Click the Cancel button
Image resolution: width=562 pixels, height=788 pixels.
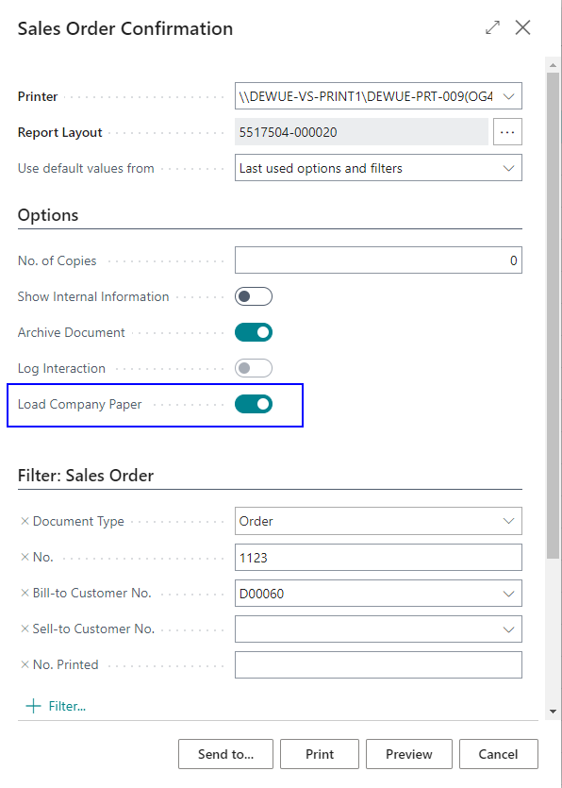[x=498, y=754]
